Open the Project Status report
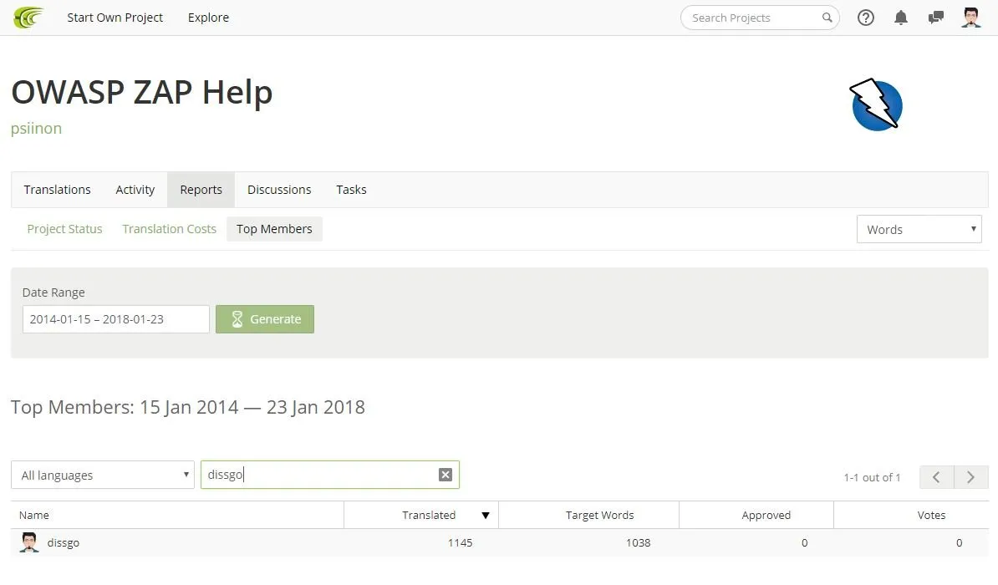 pyautogui.click(x=65, y=229)
